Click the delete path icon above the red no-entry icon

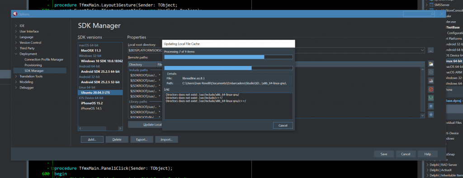pos(431,80)
